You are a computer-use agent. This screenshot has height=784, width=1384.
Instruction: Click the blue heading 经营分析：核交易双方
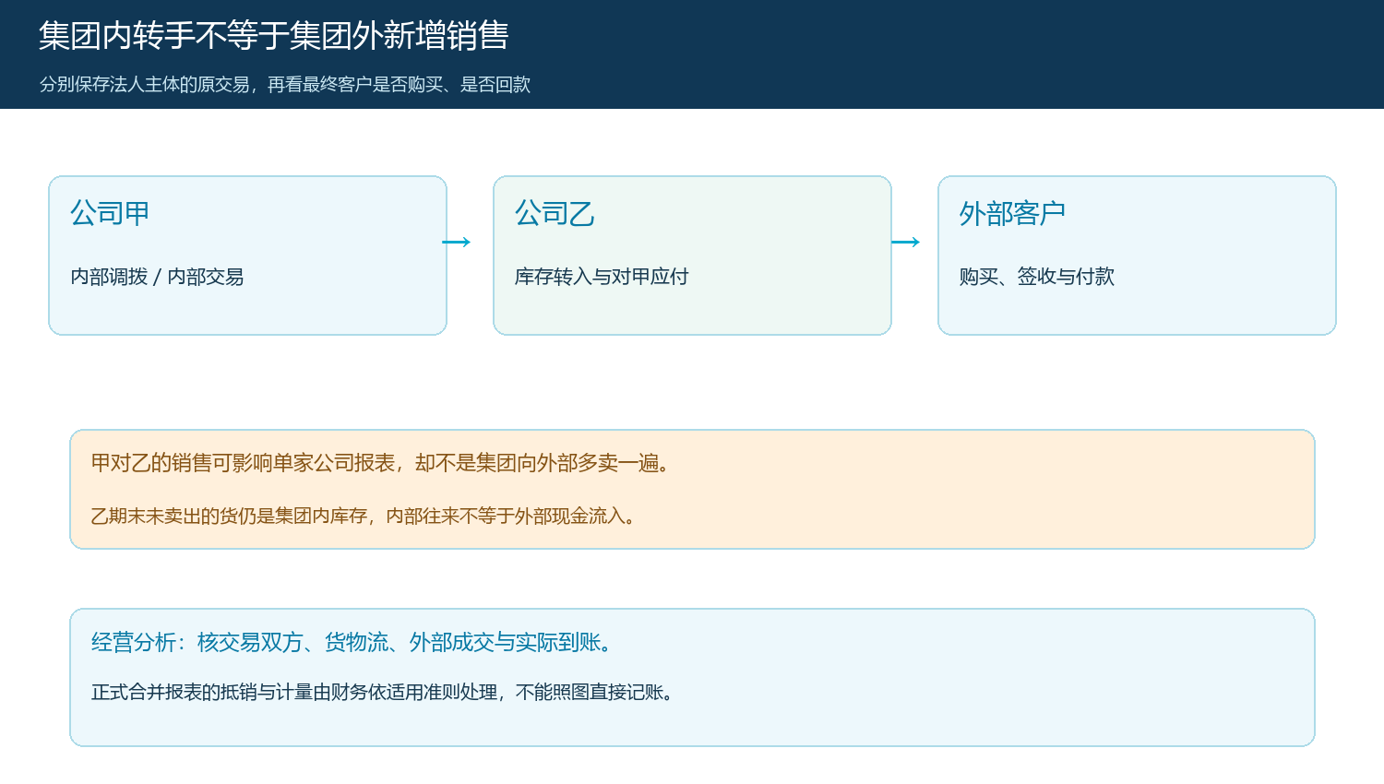(352, 643)
